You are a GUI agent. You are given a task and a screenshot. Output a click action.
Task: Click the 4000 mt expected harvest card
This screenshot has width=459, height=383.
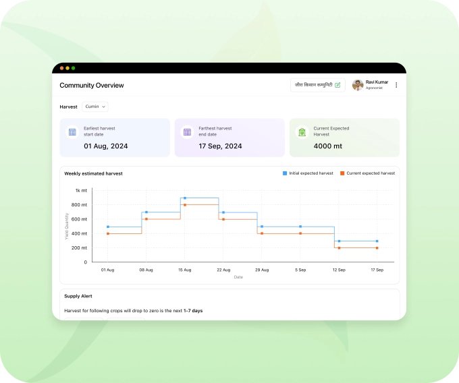pyautogui.click(x=344, y=138)
